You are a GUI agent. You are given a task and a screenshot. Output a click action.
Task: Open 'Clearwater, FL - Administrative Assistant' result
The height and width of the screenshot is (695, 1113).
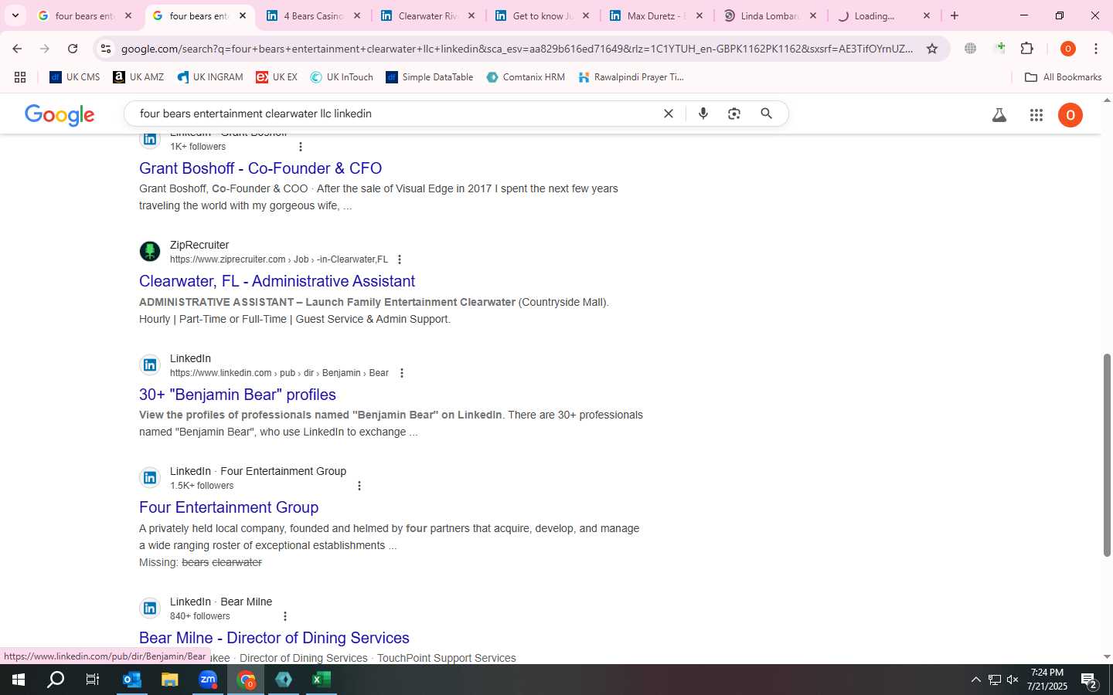(x=277, y=281)
